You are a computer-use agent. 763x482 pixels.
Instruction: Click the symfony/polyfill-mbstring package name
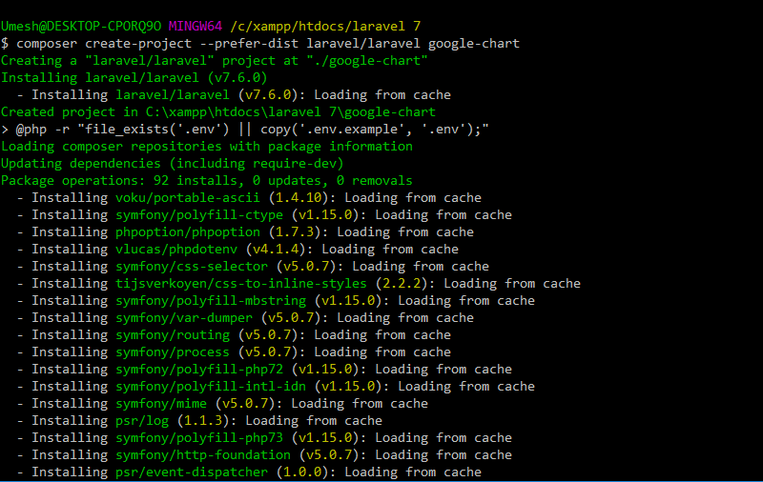(x=211, y=301)
